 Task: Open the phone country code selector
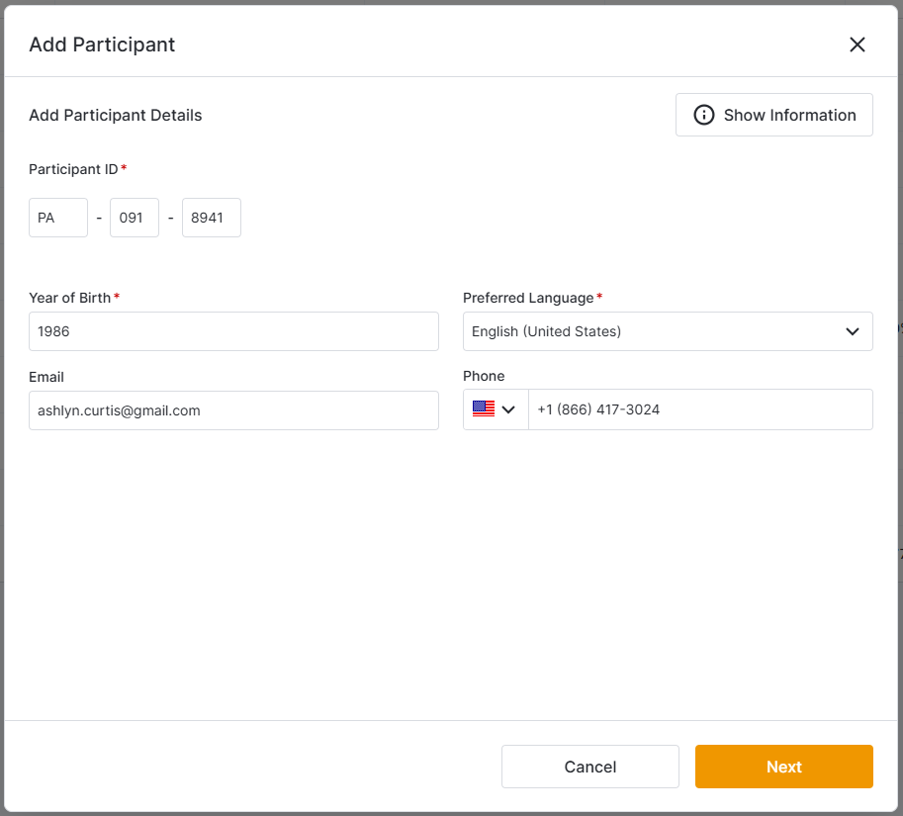click(x=495, y=409)
